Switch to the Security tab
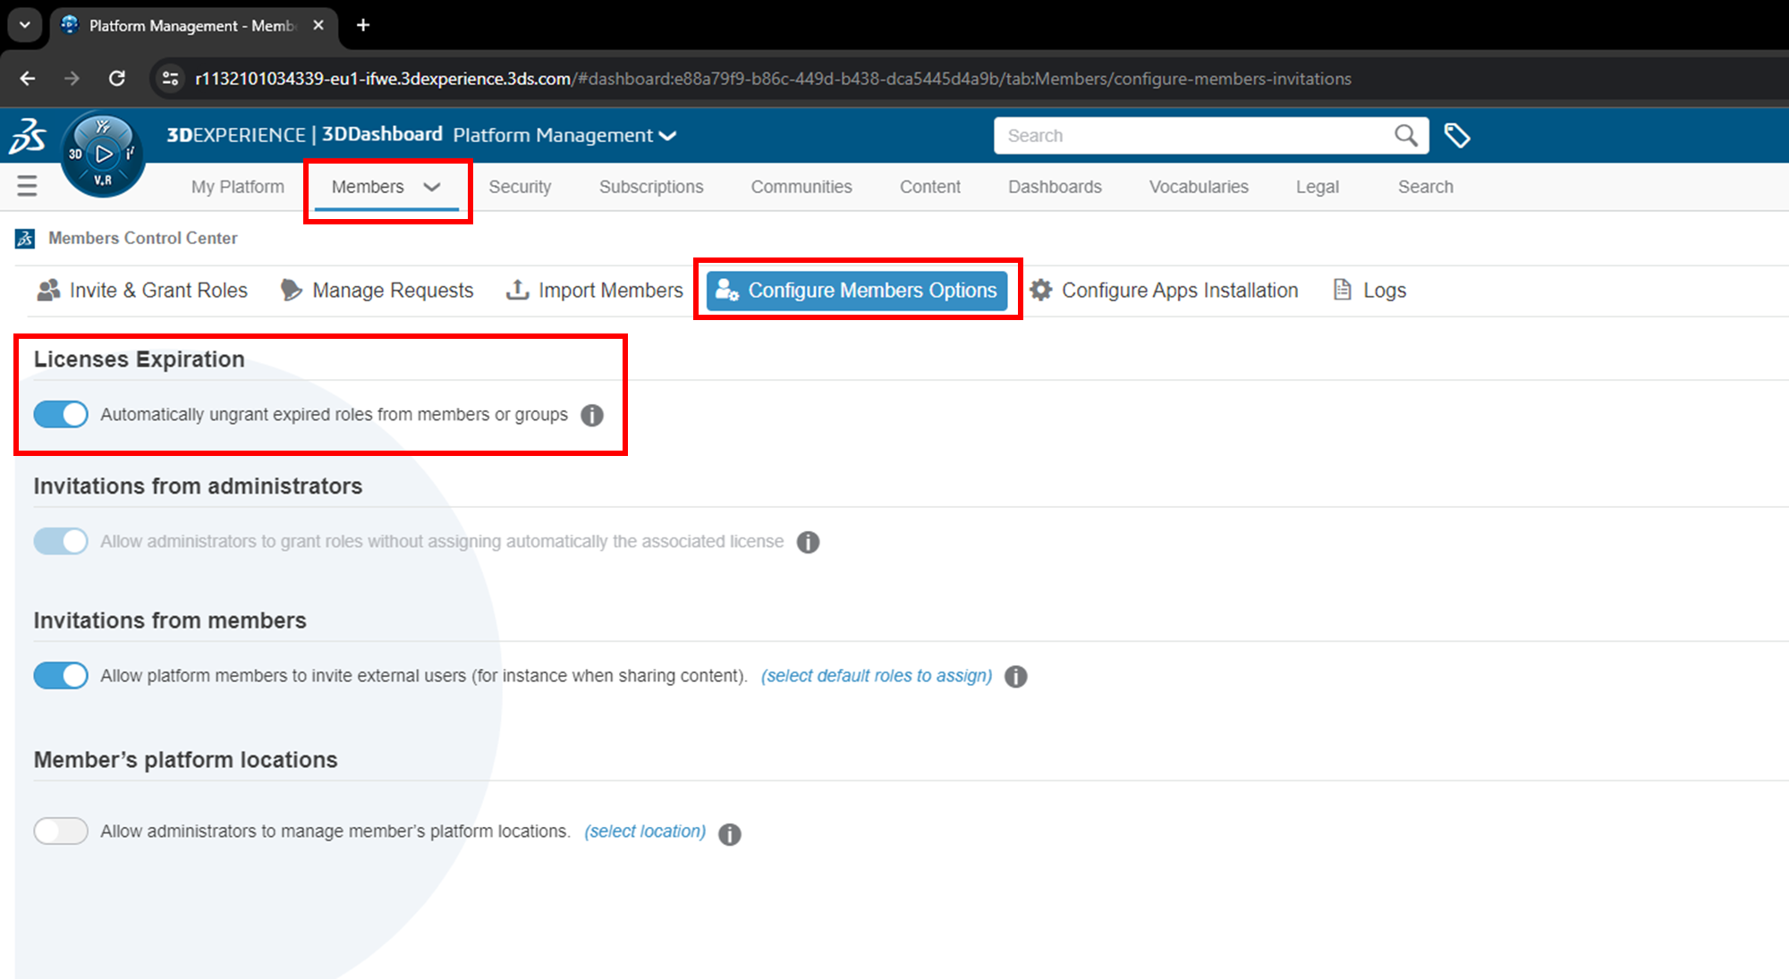Screen dimensions: 1789x979 pos(520,187)
